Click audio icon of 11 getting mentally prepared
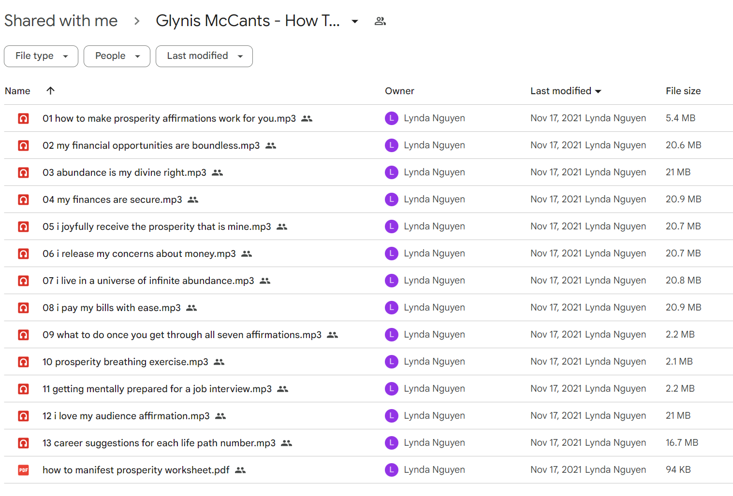Viewport: 733px width, 496px height. 23,389
